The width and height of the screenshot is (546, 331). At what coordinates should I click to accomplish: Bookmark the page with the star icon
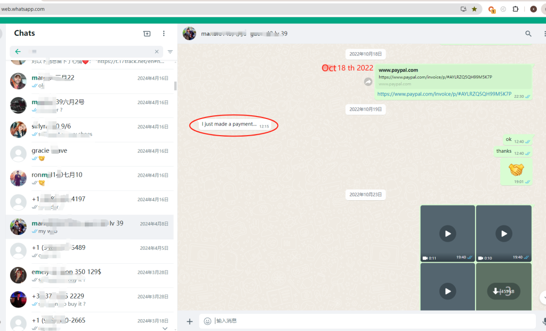click(x=474, y=9)
